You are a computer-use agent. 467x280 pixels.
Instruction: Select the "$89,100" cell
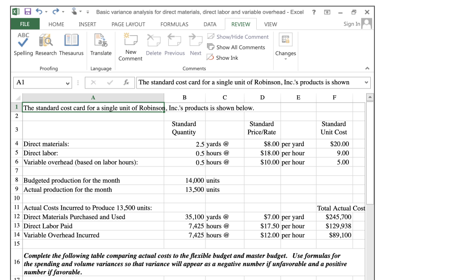click(334, 235)
